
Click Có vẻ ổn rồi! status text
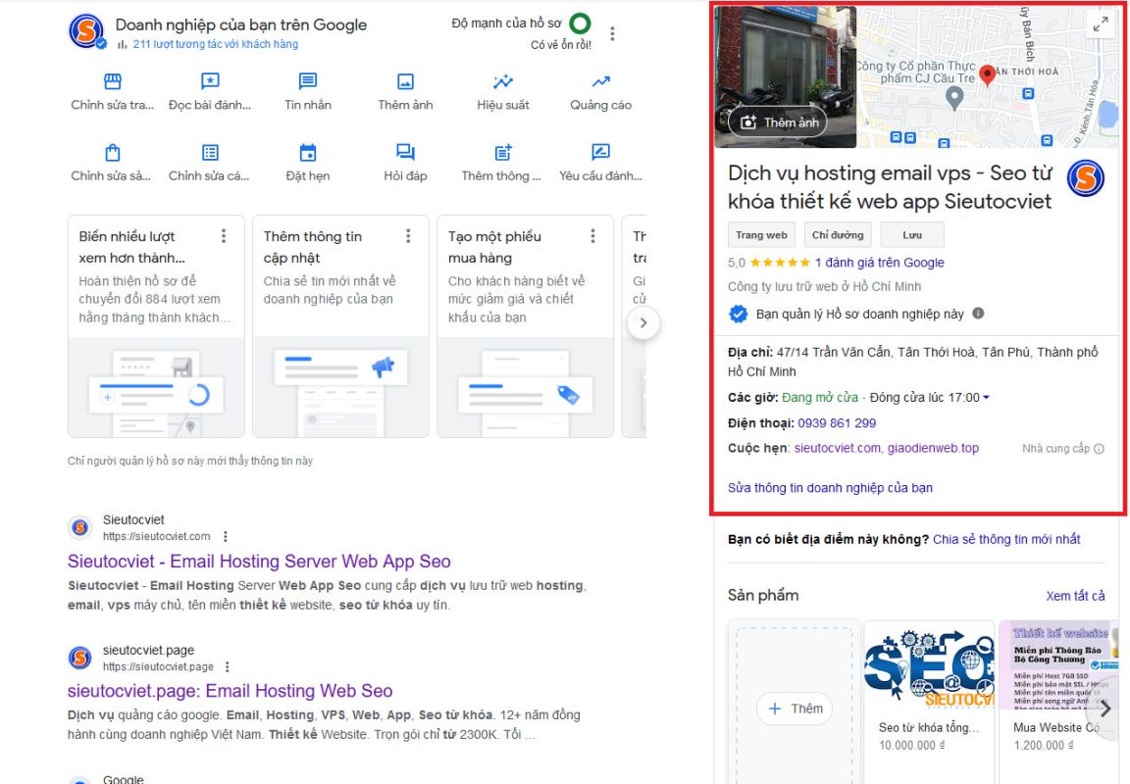[x=561, y=45]
